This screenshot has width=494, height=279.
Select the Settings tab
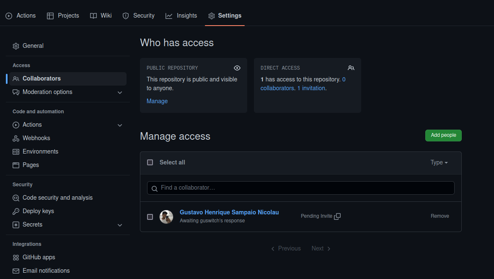(225, 16)
